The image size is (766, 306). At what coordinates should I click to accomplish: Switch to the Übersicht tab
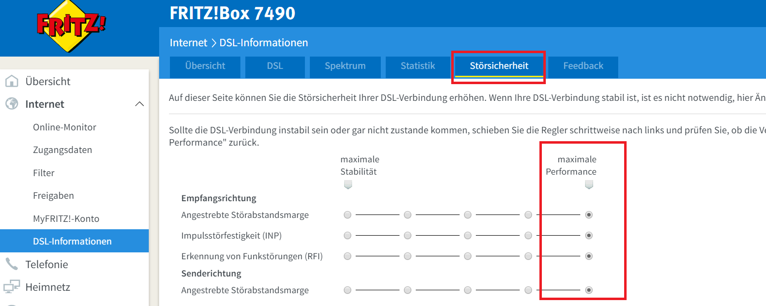205,67
